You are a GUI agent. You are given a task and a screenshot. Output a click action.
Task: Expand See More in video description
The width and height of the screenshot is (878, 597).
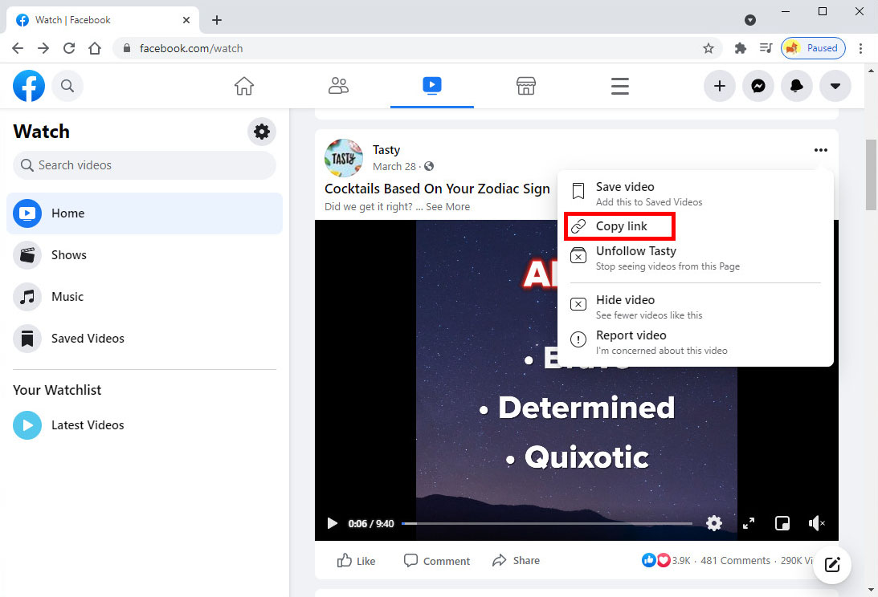[x=447, y=206]
